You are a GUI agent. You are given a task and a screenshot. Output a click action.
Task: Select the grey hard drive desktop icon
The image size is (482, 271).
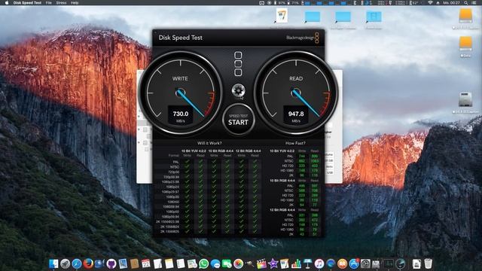click(465, 99)
